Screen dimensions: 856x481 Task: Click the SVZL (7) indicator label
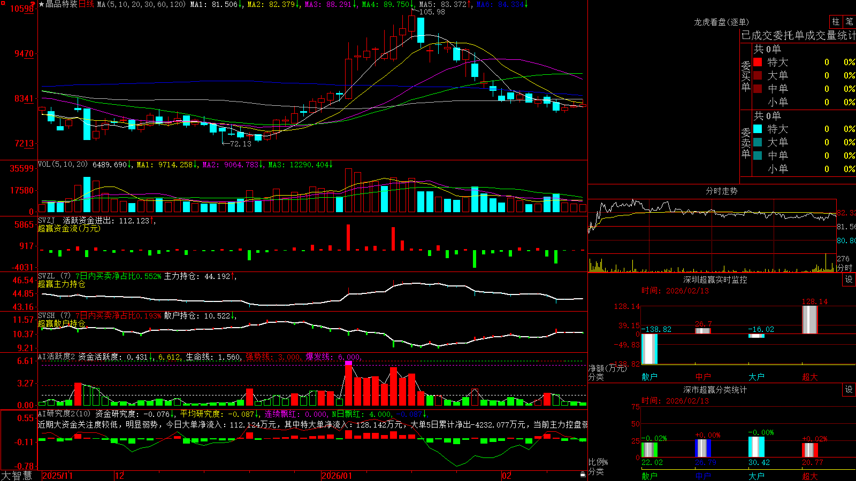54,276
